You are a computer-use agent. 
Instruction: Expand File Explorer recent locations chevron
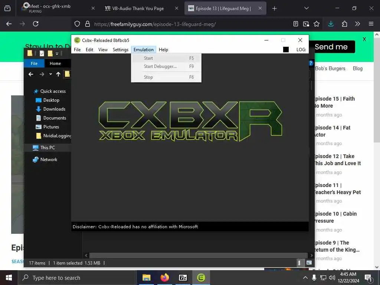coord(50,74)
